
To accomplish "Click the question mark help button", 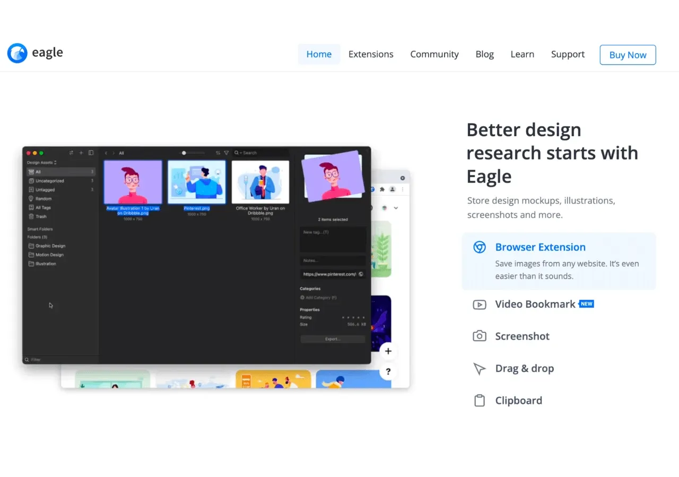I will 388,372.
